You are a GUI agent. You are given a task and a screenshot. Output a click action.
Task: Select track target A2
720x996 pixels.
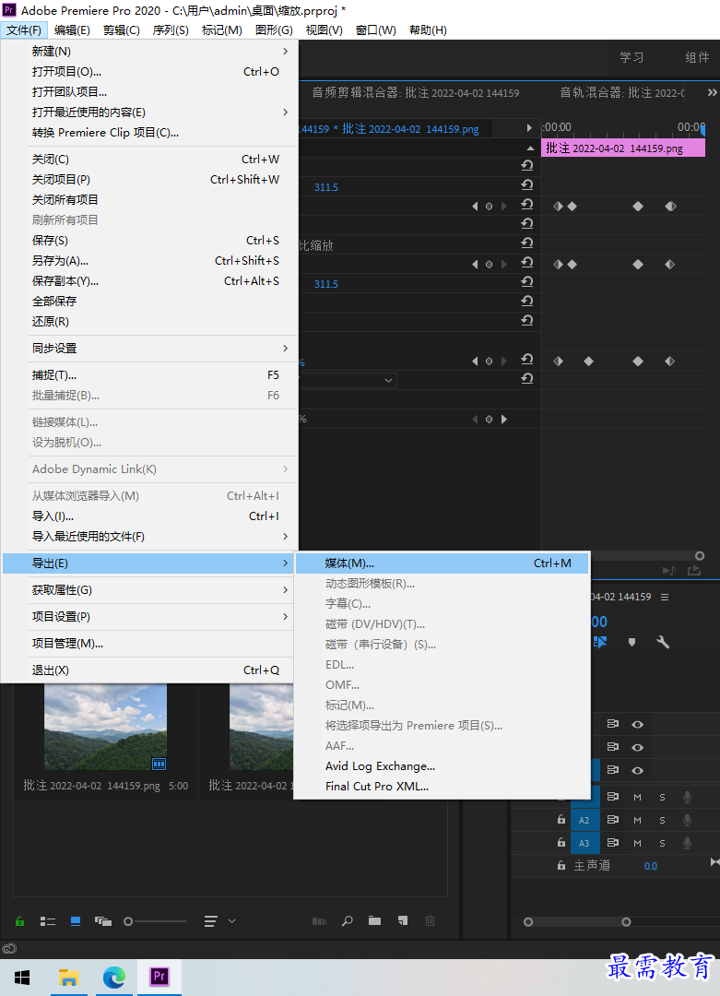click(x=584, y=820)
